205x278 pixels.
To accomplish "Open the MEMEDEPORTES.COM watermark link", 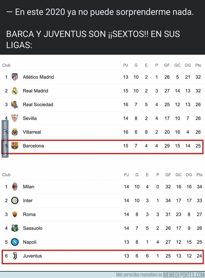I will pyautogui.click(x=184, y=275).
